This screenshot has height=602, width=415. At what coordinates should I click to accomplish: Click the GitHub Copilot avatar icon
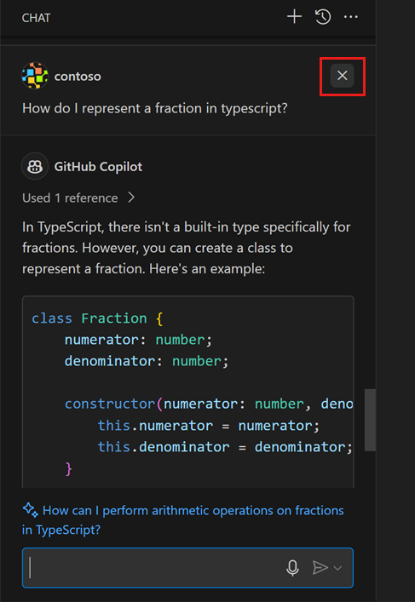pos(35,166)
